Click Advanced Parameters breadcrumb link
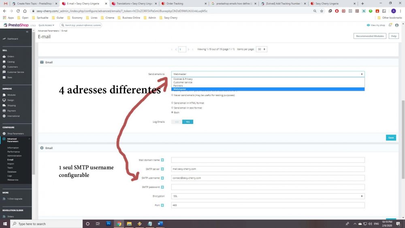The height and width of the screenshot is (228, 405). click(x=48, y=31)
